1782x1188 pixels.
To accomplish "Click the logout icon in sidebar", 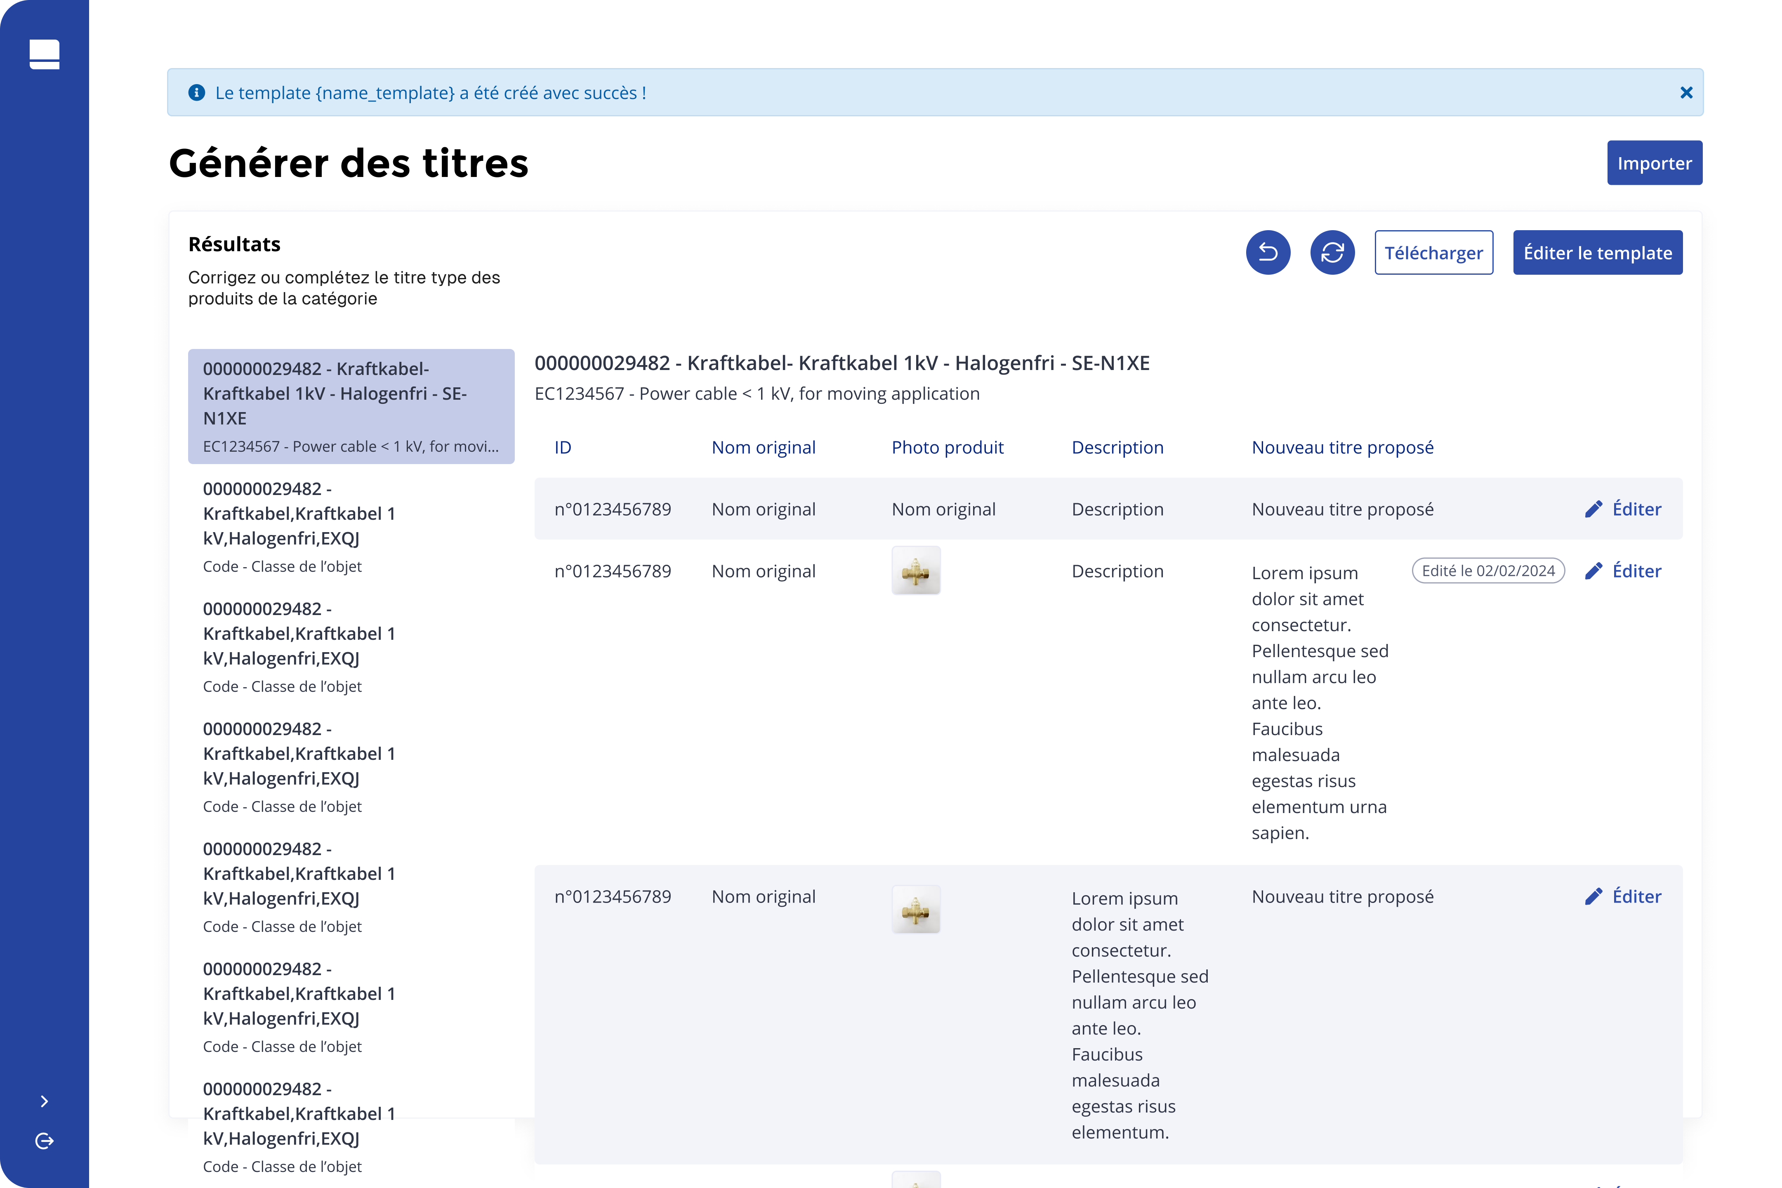I will [x=44, y=1141].
